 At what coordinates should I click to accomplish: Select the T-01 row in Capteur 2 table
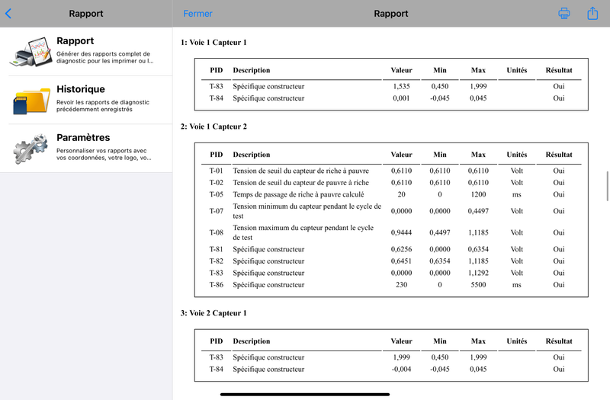point(390,171)
